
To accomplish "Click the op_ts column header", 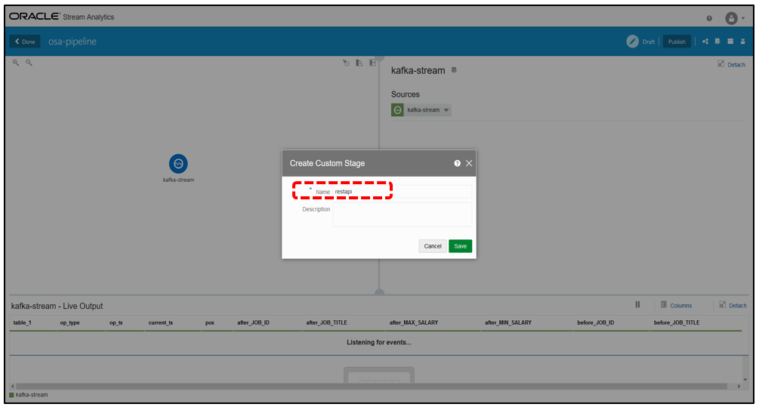I will click(116, 322).
